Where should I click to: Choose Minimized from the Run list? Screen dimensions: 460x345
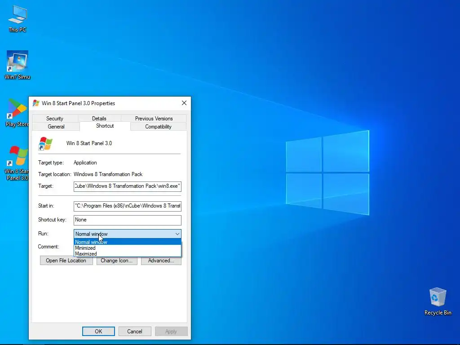point(127,248)
